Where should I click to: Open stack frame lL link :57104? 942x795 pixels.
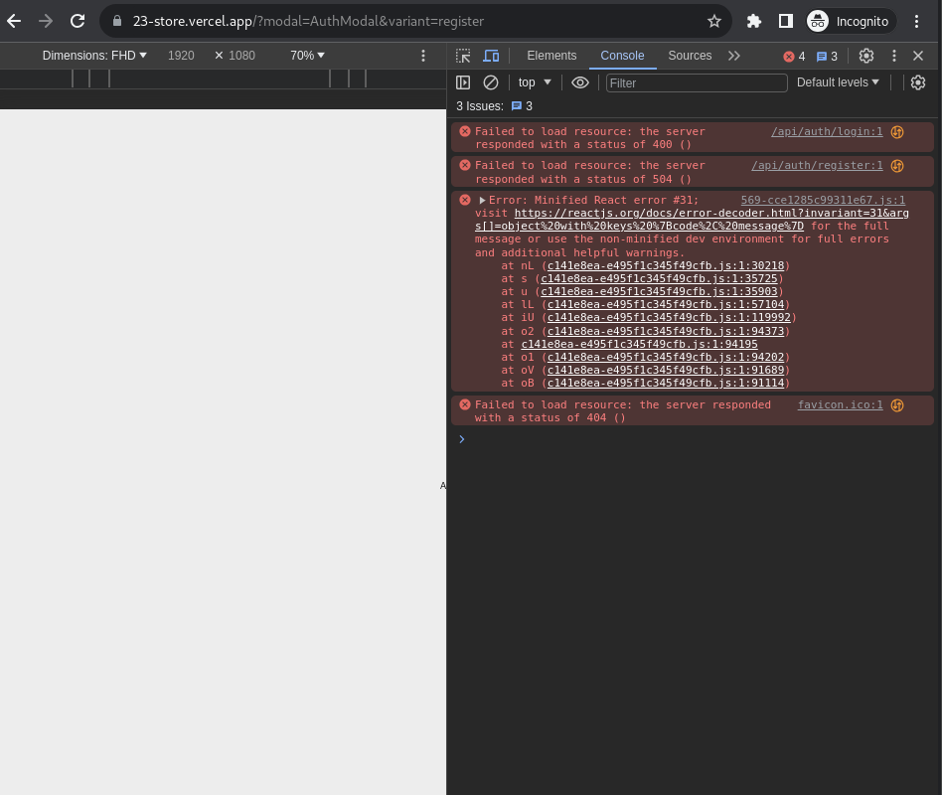(666, 304)
